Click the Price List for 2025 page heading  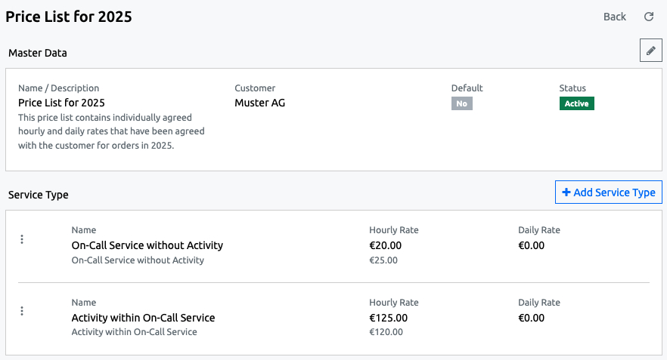(69, 17)
